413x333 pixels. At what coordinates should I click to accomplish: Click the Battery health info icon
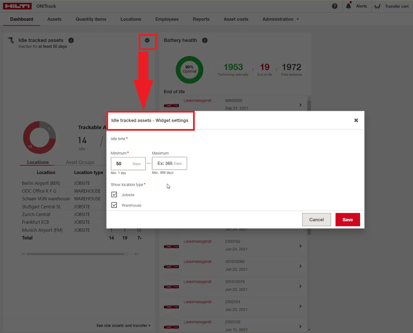(205, 40)
